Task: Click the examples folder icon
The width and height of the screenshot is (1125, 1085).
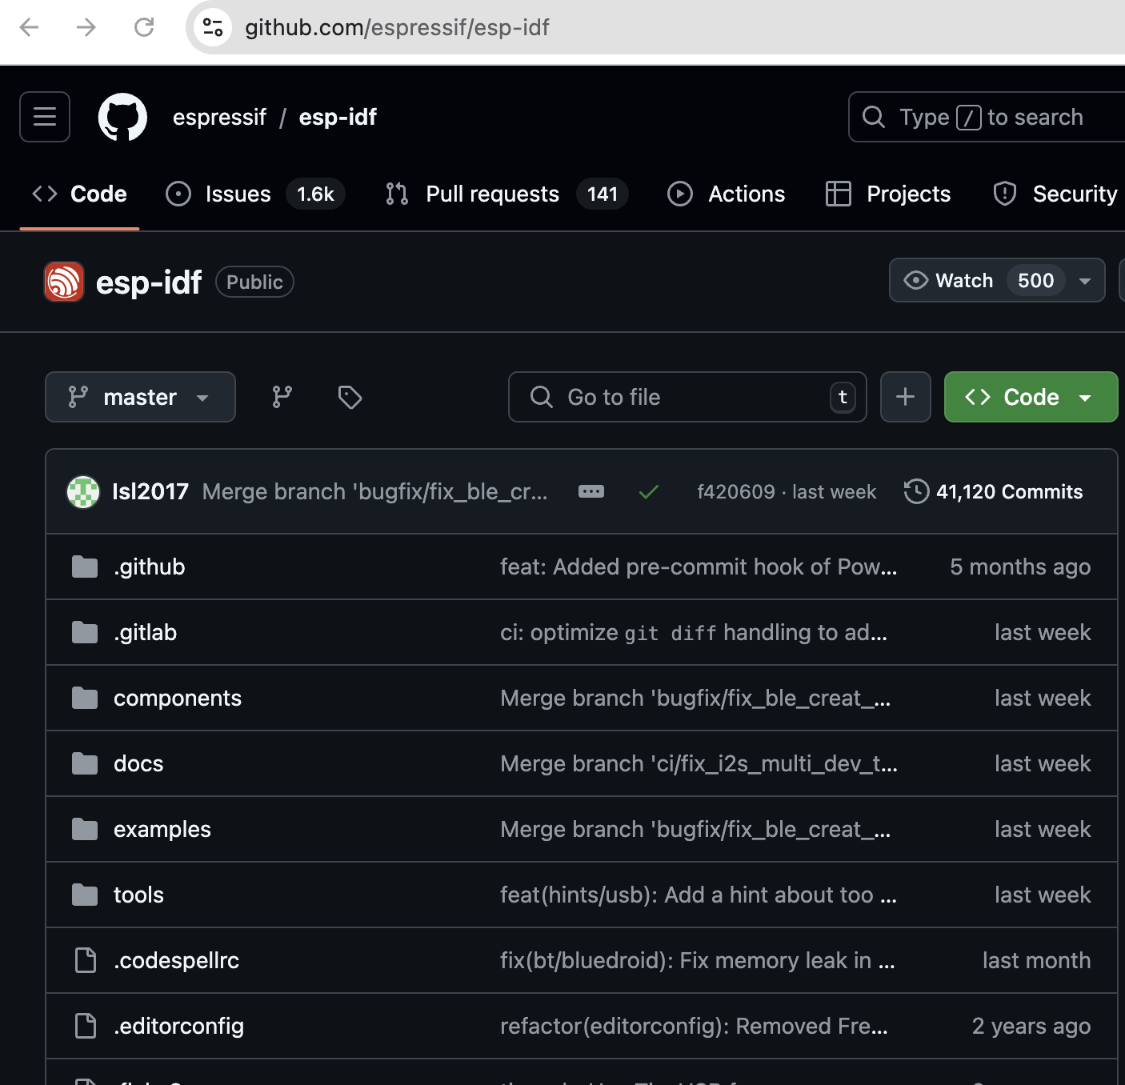Action: [x=85, y=829]
